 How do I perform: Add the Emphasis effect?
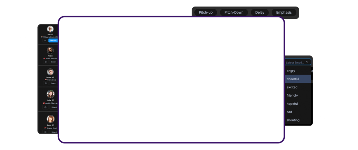[284, 13]
